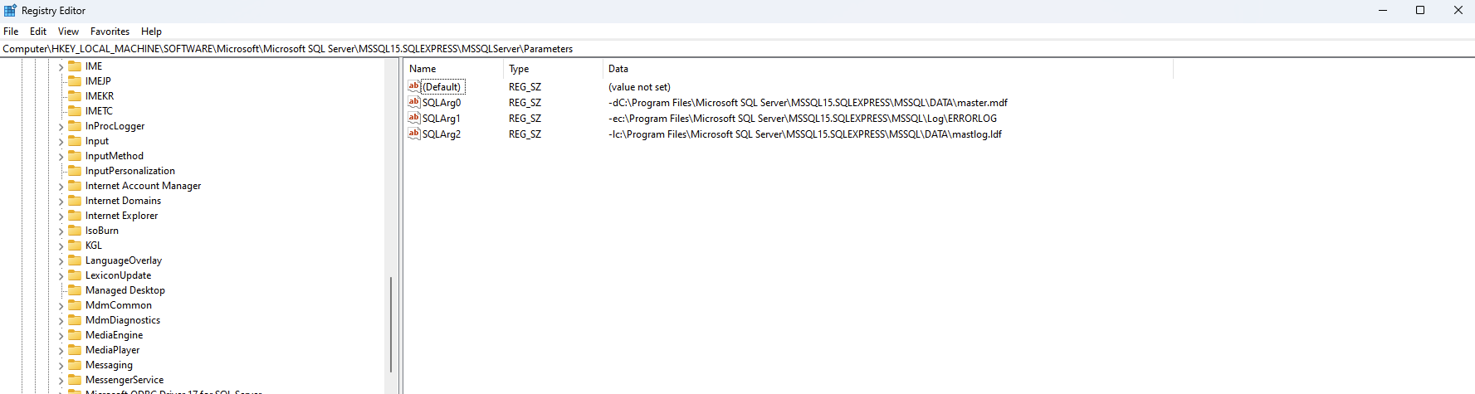The width and height of the screenshot is (1475, 394).
Task: Select the Managed Desktop key label
Action: coord(125,290)
